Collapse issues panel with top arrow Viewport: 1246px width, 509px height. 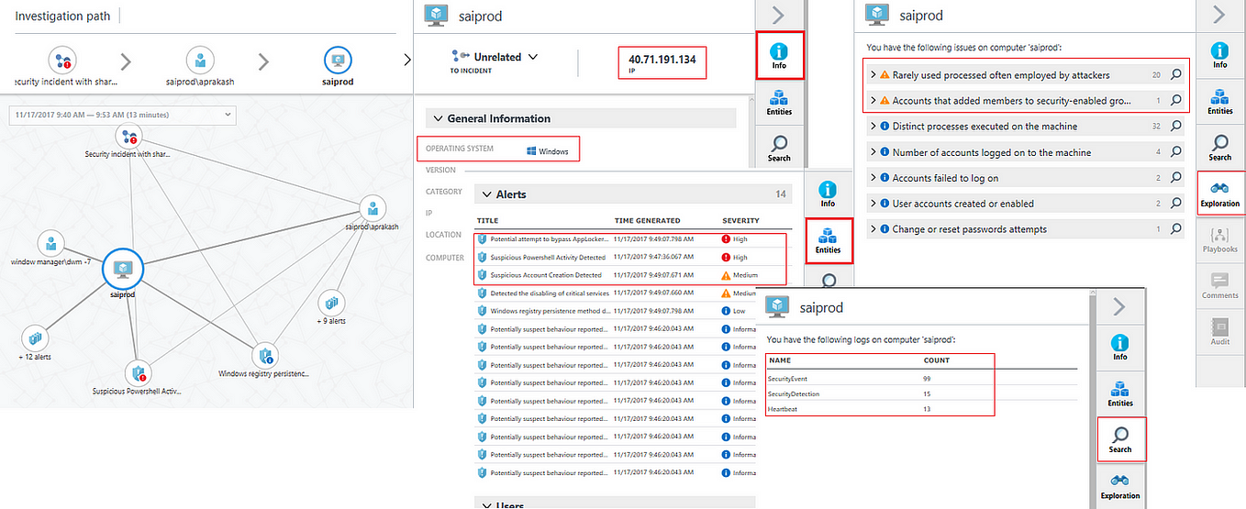point(1220,14)
